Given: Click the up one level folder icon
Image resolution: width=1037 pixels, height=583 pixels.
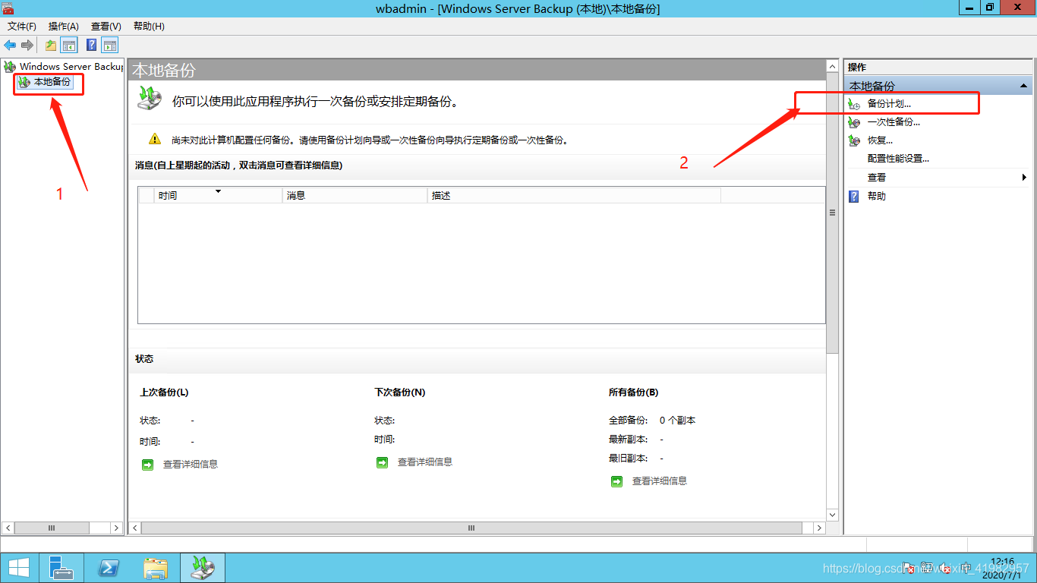Looking at the screenshot, I should pyautogui.click(x=51, y=46).
